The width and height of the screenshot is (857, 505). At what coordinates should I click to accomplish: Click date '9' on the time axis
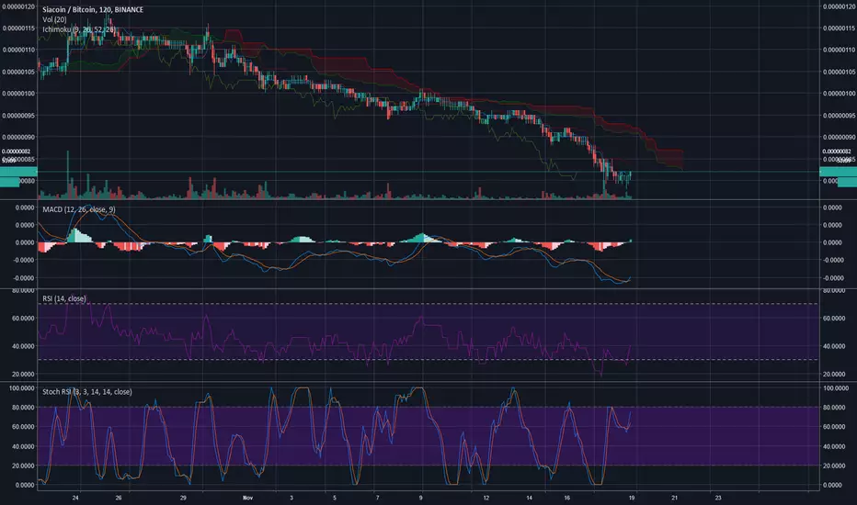tap(421, 498)
